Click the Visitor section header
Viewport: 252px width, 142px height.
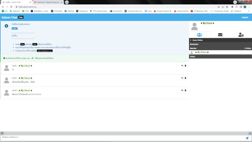pos(220,56)
